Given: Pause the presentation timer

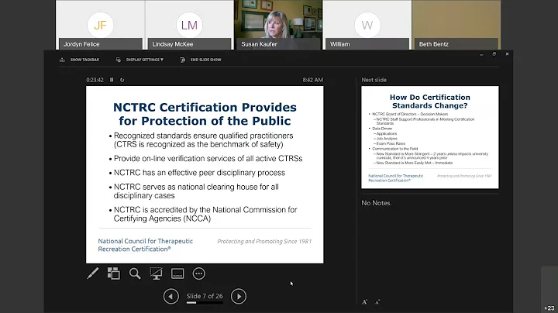Looking at the screenshot, I should point(112,80).
